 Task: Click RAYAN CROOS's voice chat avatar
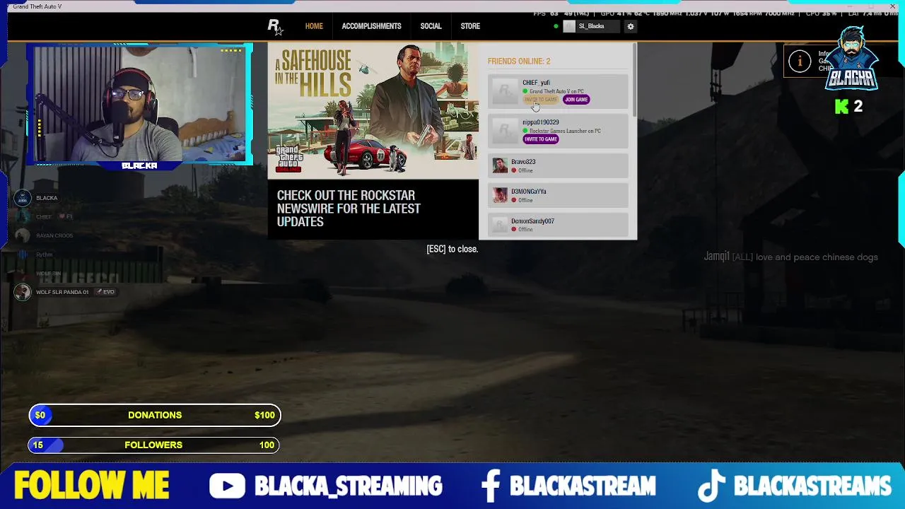(23, 235)
